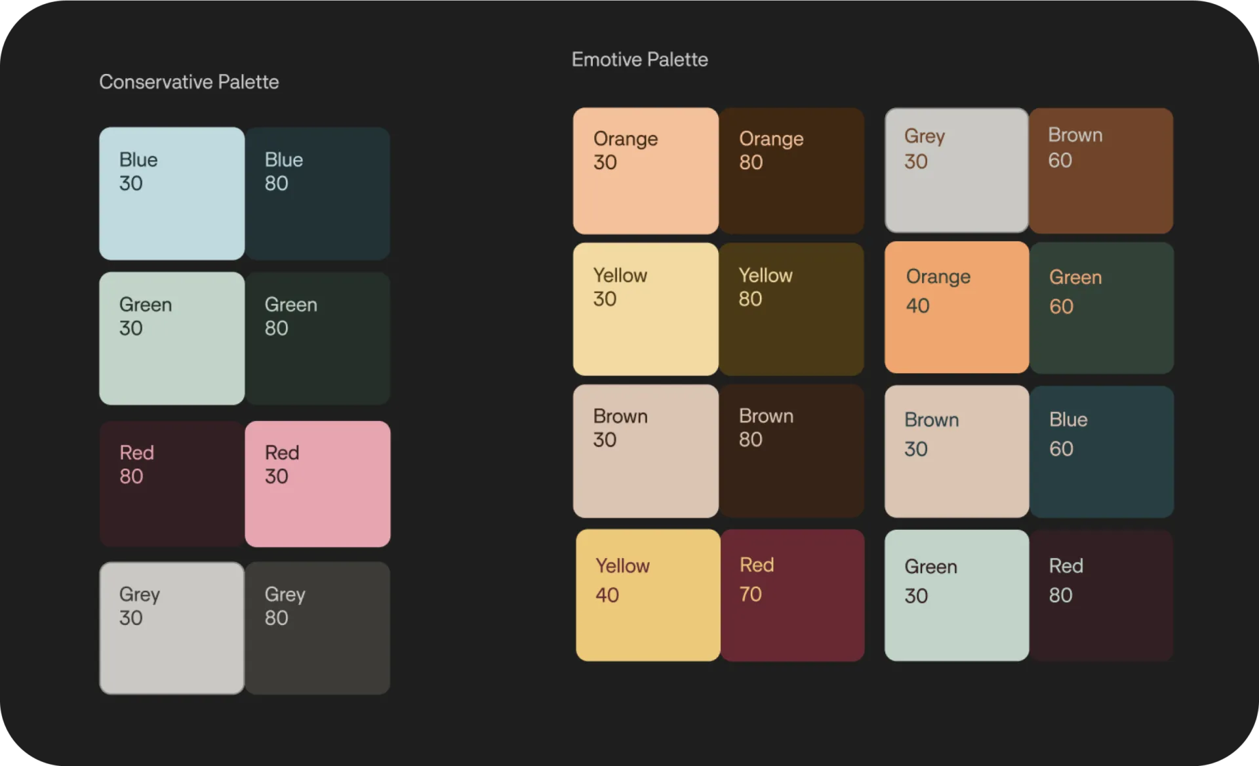The image size is (1259, 766).
Task: Choose the Yellow 40 golden swatch
Action: [x=648, y=595]
